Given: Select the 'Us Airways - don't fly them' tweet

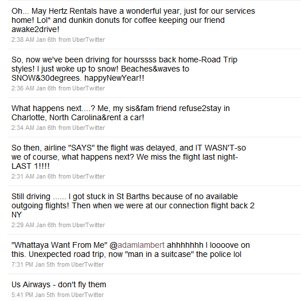Looking at the screenshot, I should (58, 284).
